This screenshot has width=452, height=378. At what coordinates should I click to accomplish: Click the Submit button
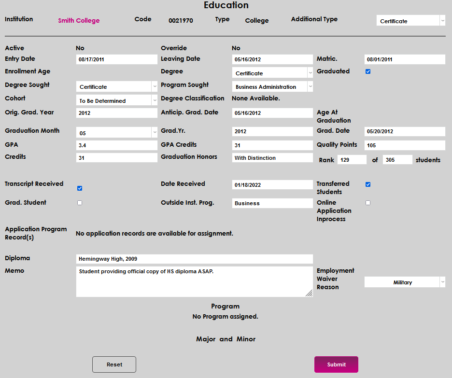click(336, 364)
